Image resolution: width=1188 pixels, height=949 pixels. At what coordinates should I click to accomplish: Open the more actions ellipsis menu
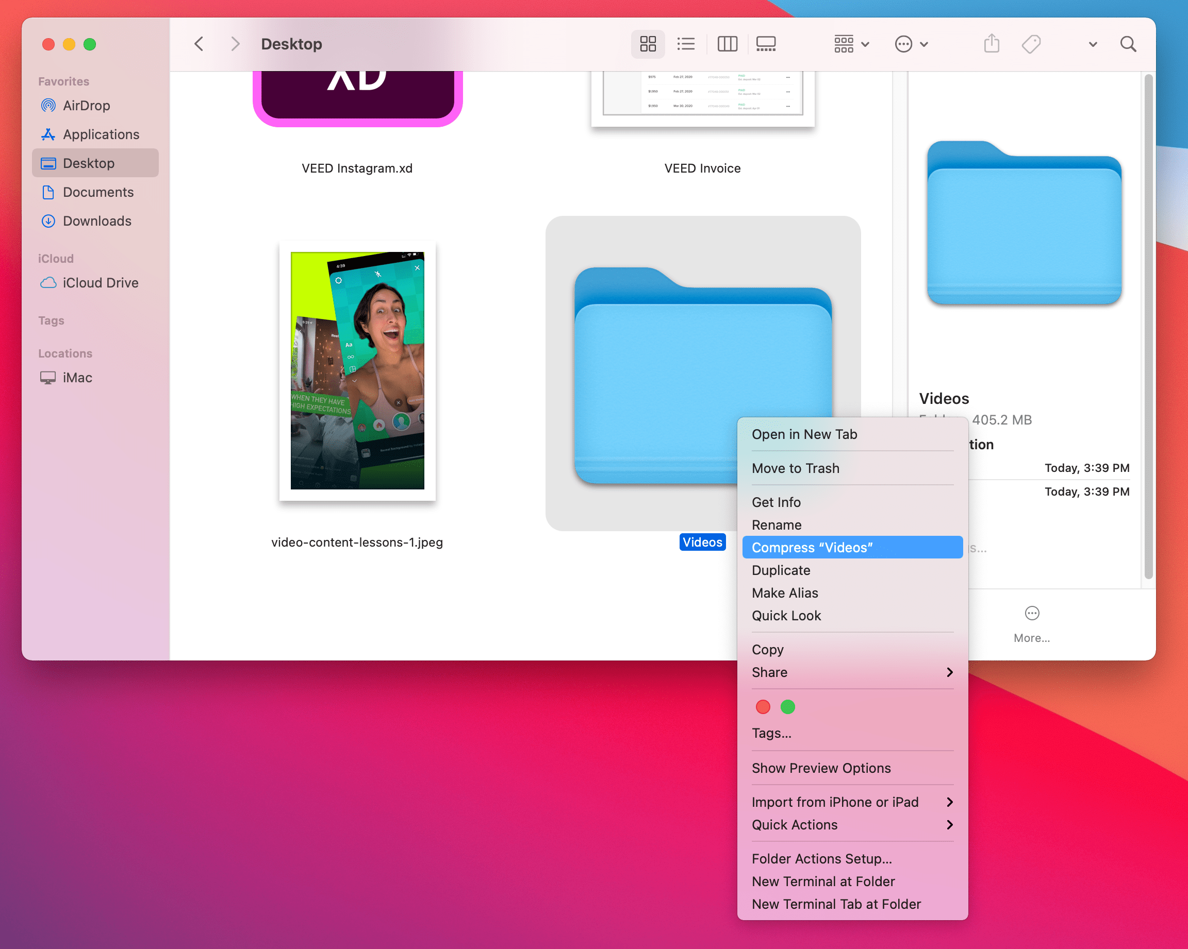[x=910, y=43]
